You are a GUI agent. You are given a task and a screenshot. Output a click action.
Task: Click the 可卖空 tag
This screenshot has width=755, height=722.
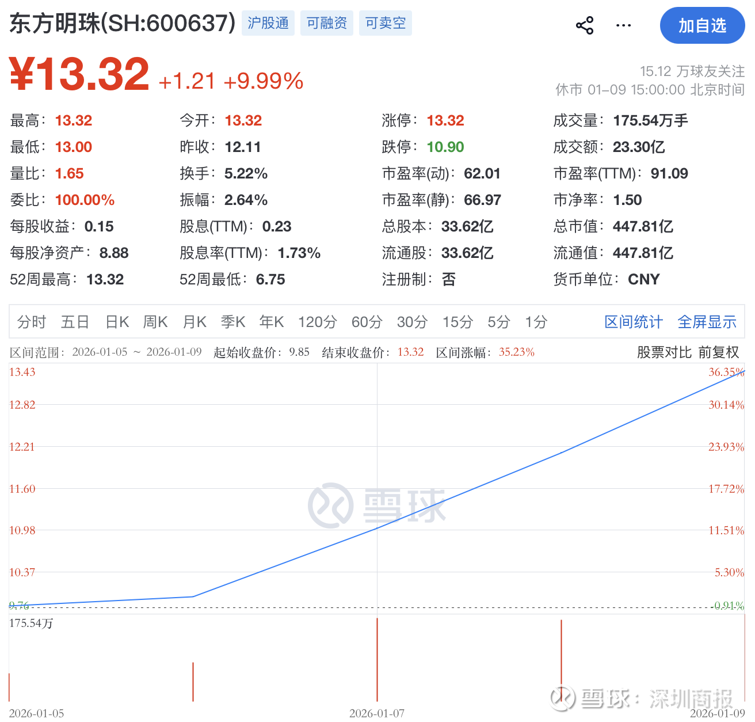click(x=386, y=23)
